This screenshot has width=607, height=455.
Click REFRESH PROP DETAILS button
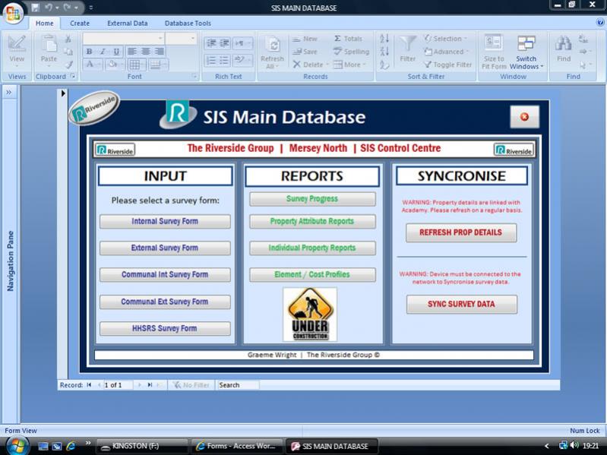coord(461,232)
